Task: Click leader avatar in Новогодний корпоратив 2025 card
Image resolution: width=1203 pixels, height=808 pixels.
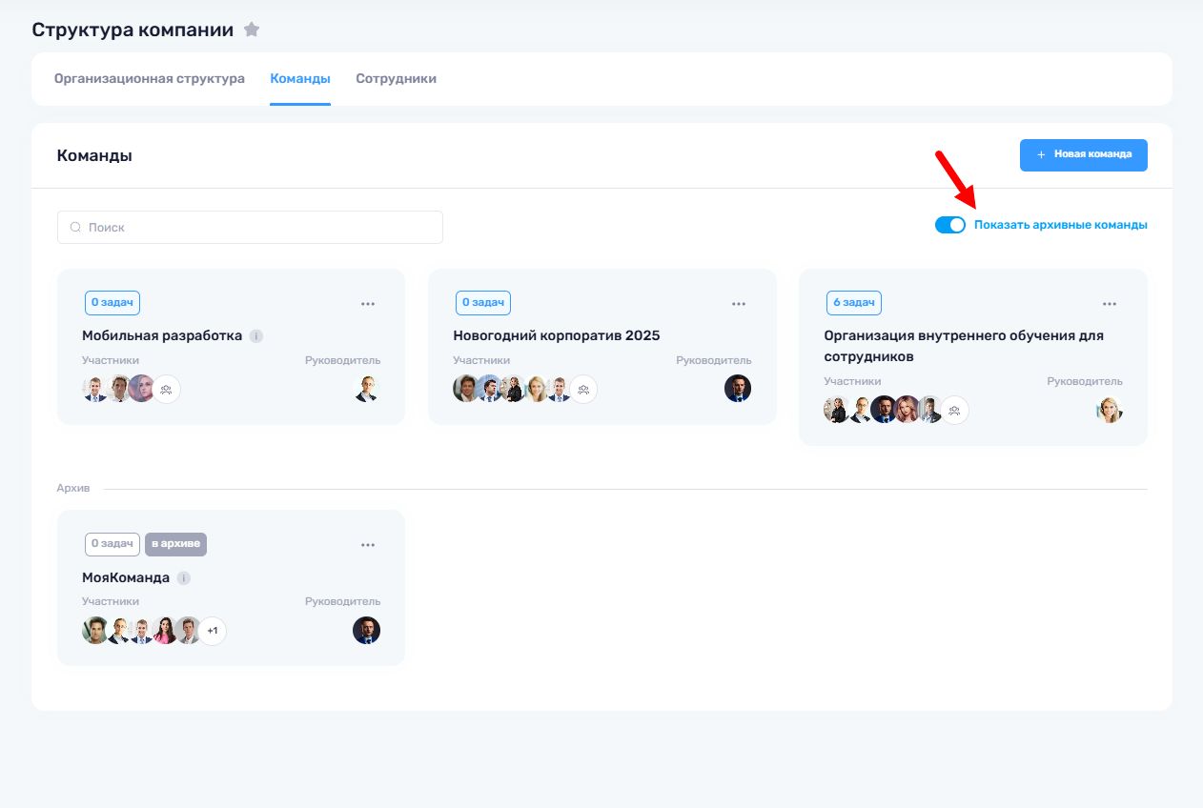Action: click(737, 389)
